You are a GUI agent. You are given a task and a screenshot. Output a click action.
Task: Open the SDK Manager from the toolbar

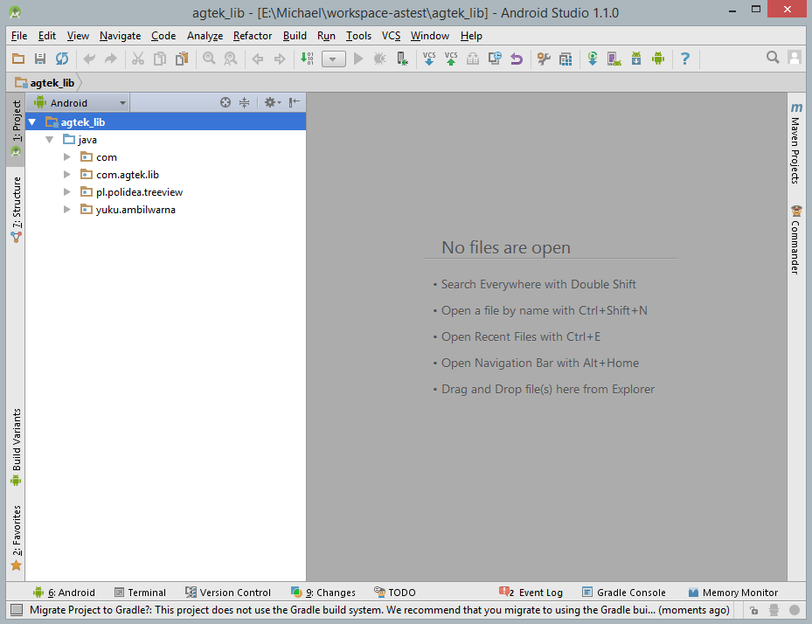(x=636, y=58)
